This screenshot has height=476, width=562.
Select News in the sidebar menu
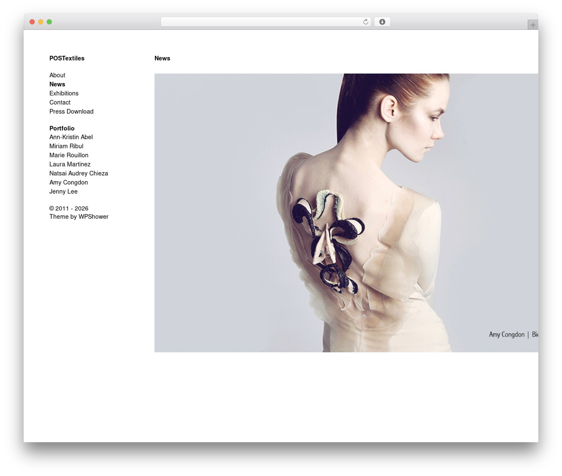[57, 84]
